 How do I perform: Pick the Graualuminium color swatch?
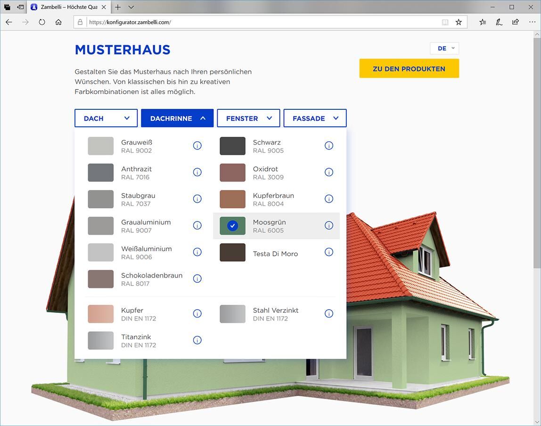click(x=101, y=226)
